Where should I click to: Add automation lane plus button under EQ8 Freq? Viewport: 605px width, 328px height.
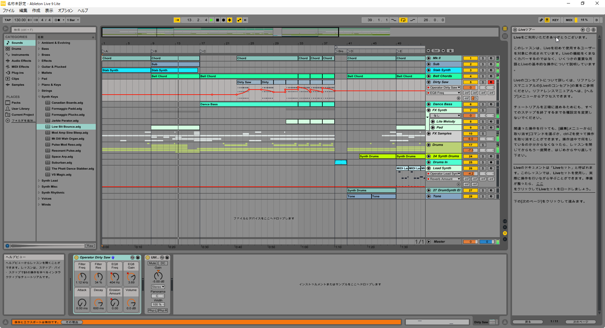(458, 98)
